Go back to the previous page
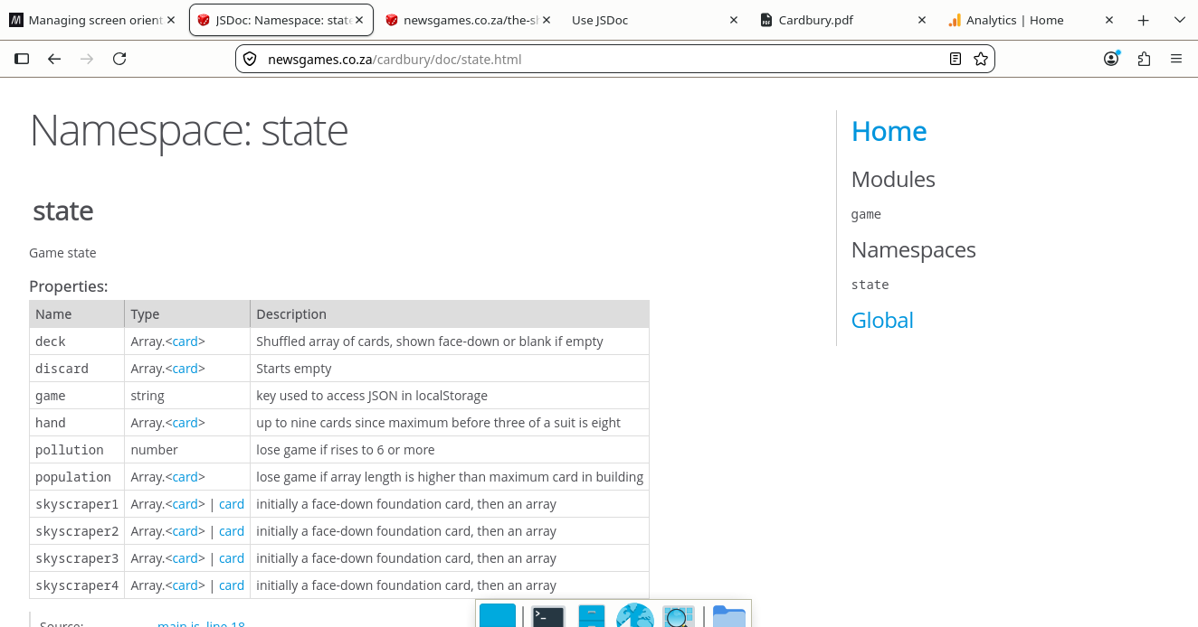This screenshot has height=627, width=1198. point(54,59)
